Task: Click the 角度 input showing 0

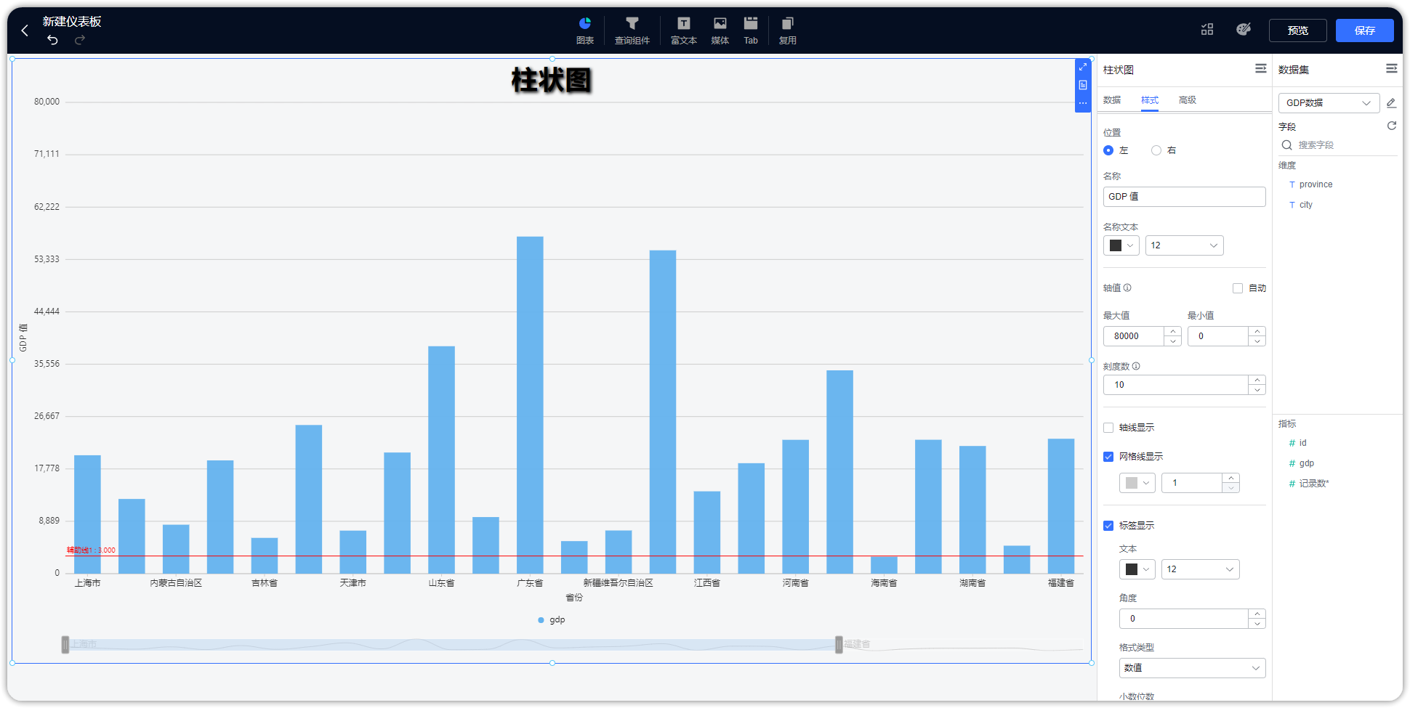Action: tap(1184, 619)
